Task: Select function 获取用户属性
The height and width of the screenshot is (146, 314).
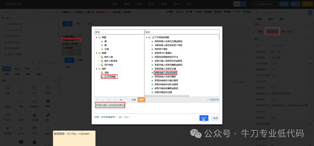Action: tap(161, 49)
